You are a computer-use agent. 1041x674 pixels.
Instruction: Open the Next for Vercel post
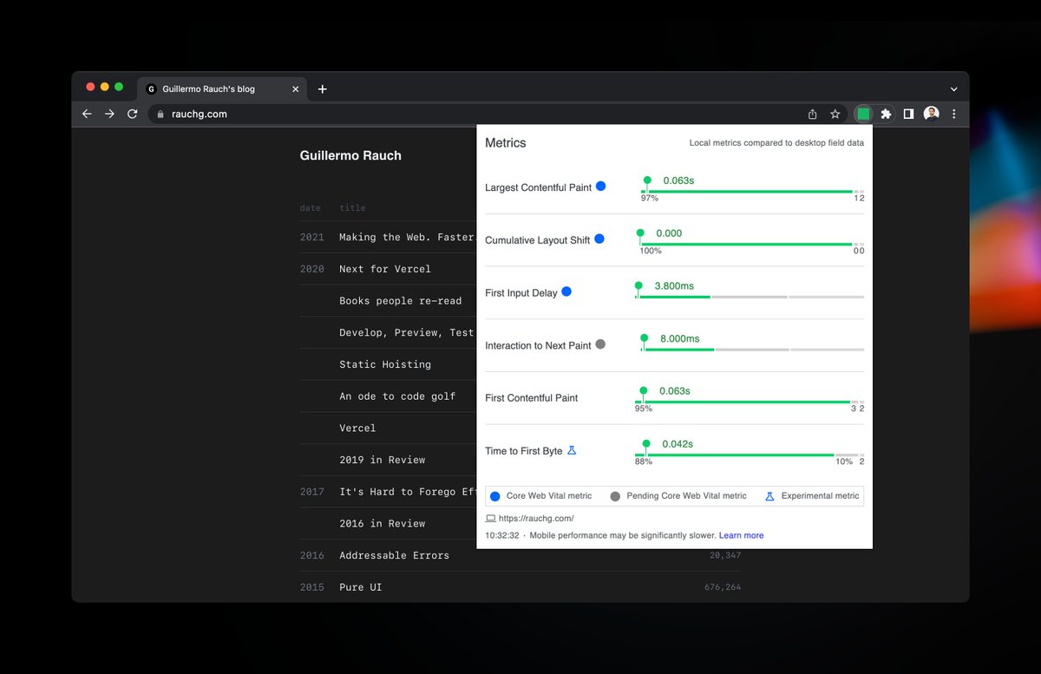[x=385, y=269]
